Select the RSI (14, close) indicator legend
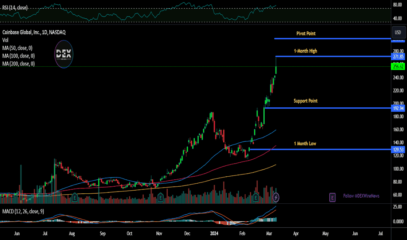 click(15, 8)
